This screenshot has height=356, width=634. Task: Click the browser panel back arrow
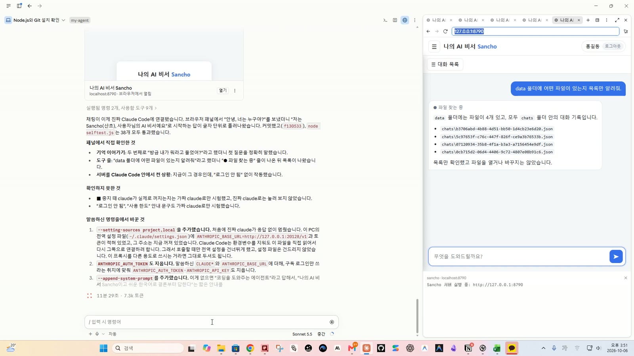click(428, 31)
